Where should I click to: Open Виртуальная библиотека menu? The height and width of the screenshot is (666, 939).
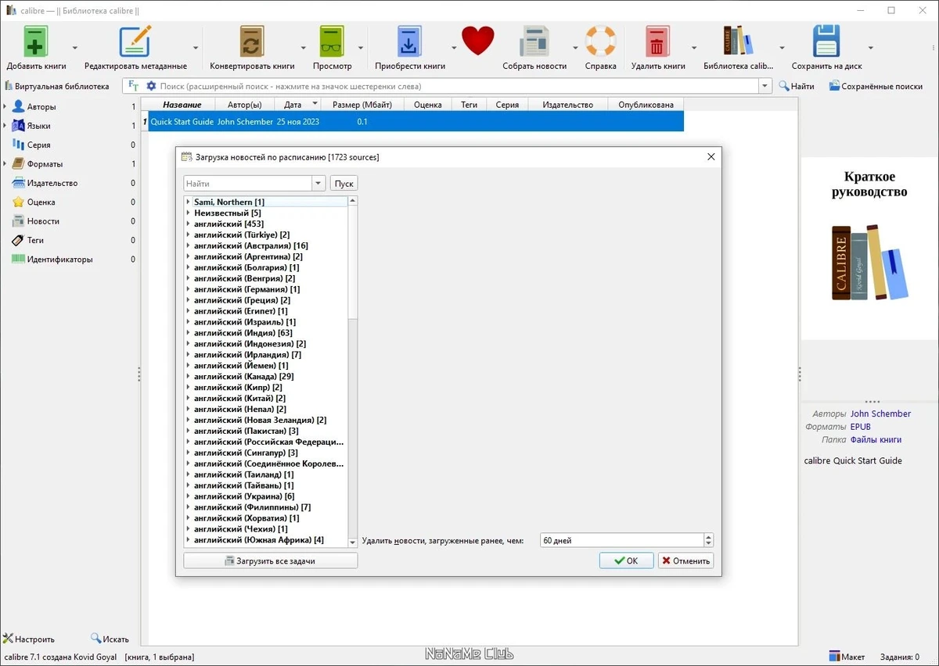coord(56,86)
